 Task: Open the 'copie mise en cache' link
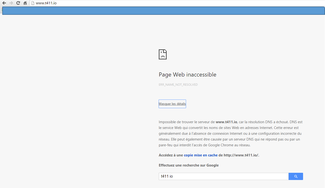point(201,155)
